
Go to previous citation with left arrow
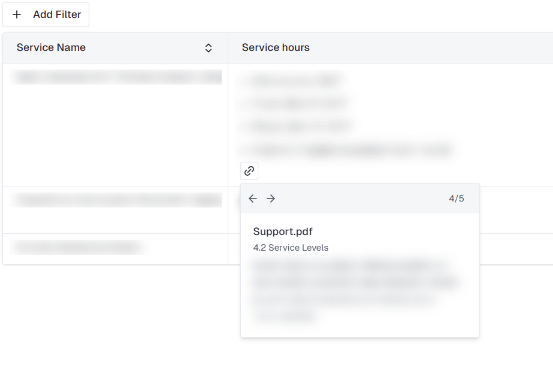[x=253, y=198]
